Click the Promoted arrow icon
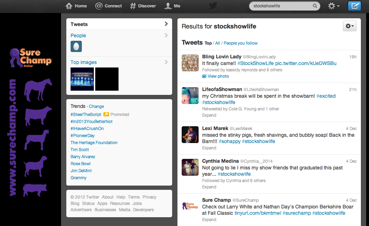 pos(106,115)
